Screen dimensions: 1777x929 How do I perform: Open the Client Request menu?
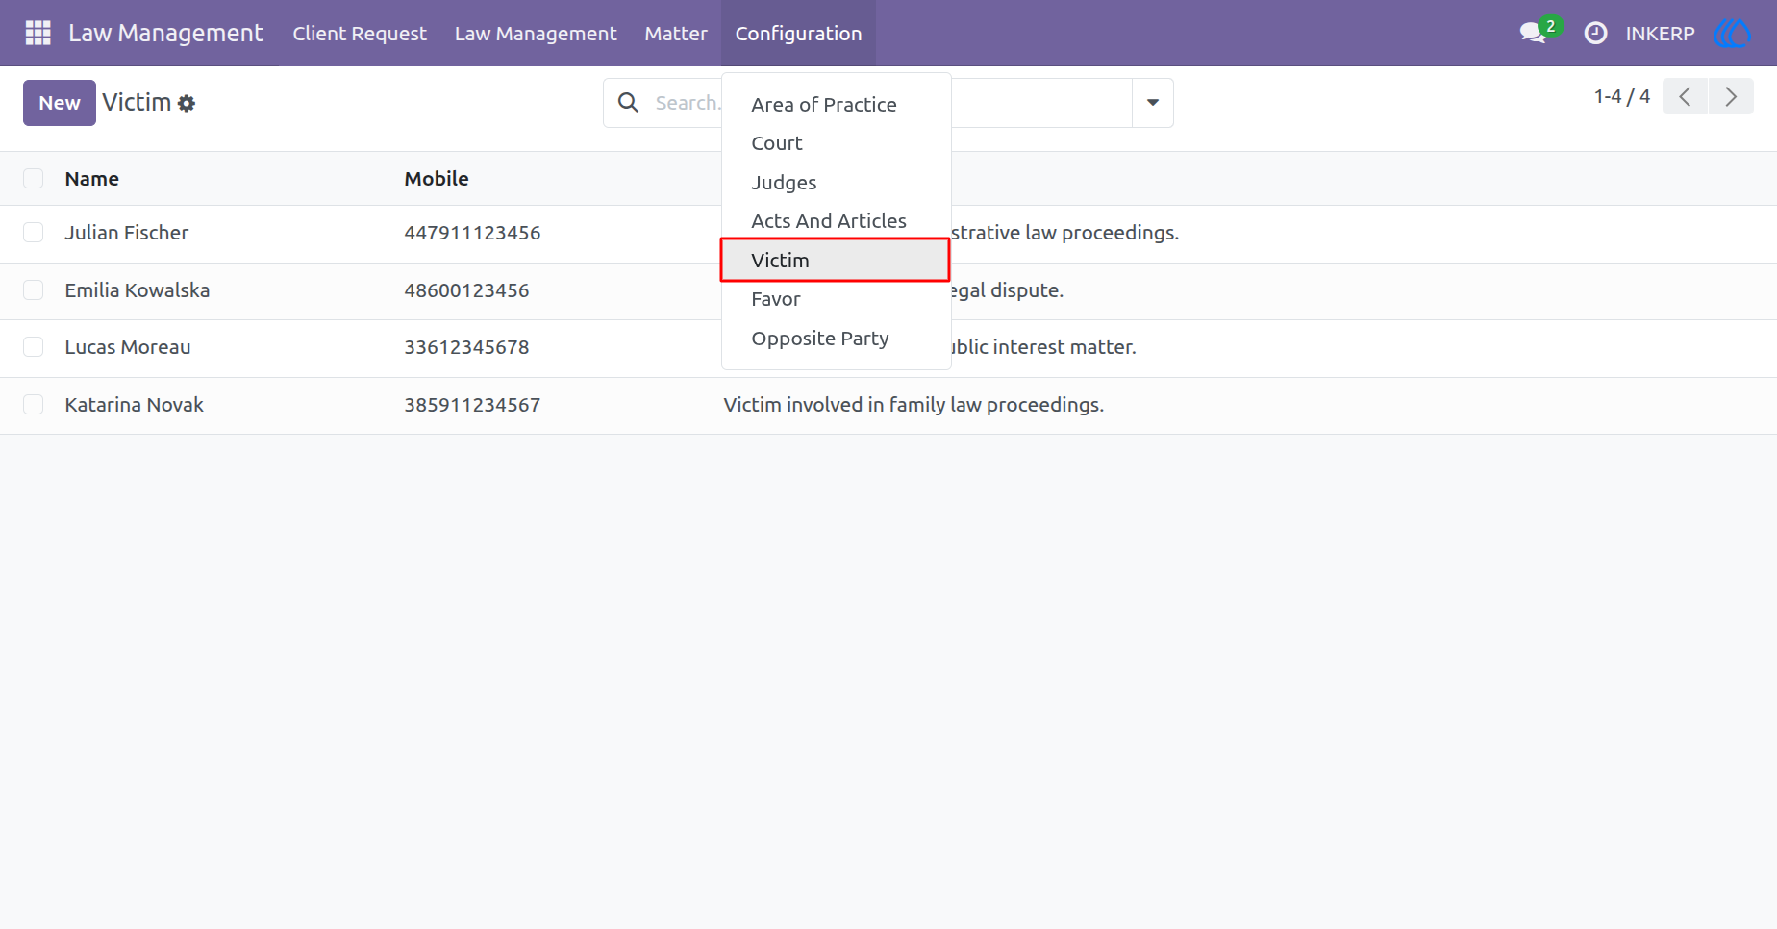(360, 33)
